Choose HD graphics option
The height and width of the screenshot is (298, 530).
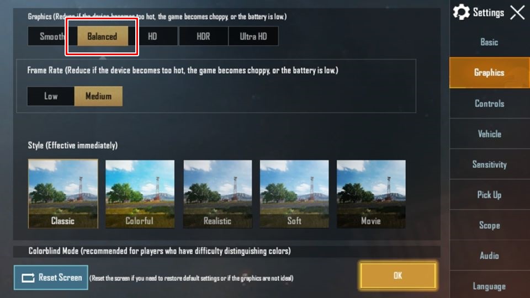point(152,36)
